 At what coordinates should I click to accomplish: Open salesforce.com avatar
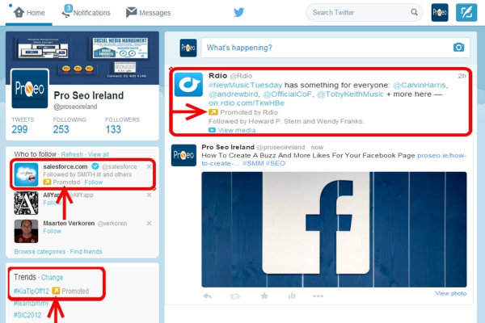tap(27, 174)
